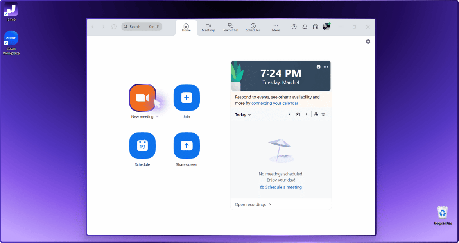This screenshot has width=459, height=243.
Task: Open Settings gear icon
Action: point(368,41)
